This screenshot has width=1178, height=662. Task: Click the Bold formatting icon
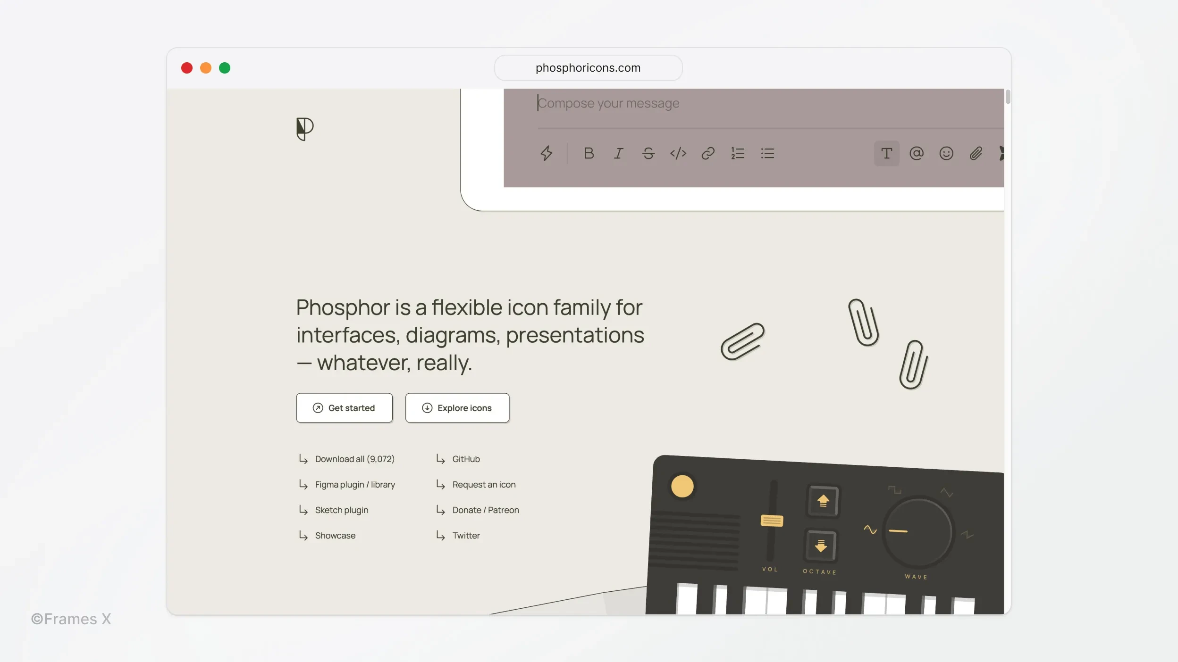588,153
